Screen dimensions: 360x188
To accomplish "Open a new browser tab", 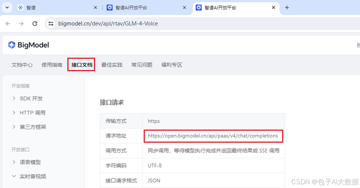I will (287, 8).
